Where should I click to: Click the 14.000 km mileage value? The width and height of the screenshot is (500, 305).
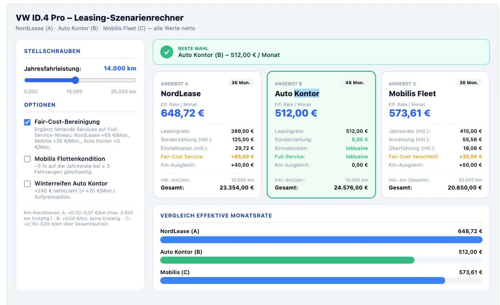120,69
